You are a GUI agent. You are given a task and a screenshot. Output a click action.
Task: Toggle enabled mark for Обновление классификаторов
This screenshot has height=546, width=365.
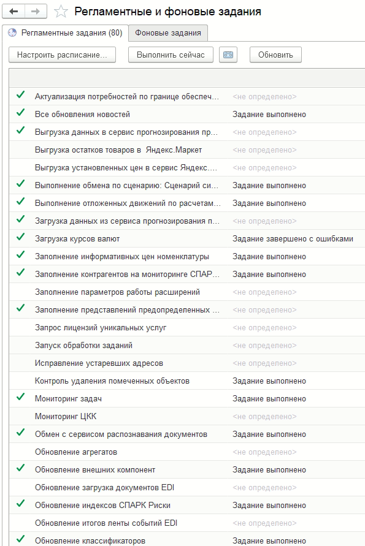(x=21, y=539)
